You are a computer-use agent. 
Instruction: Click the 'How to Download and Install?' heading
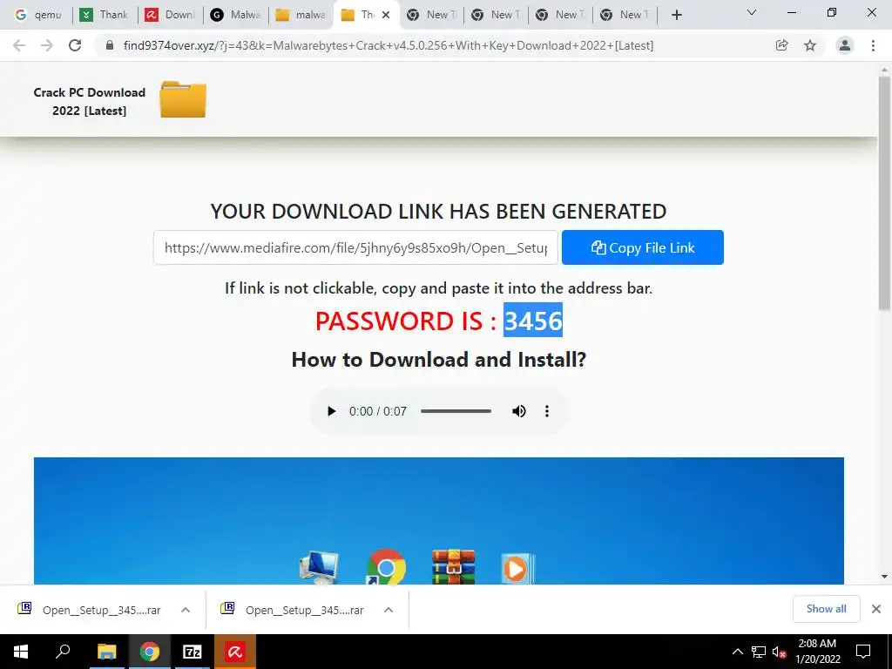tap(439, 360)
